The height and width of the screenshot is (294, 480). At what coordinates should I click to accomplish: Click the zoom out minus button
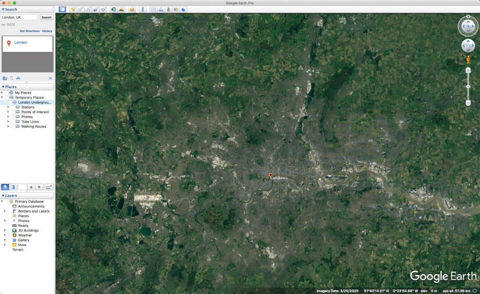click(468, 103)
